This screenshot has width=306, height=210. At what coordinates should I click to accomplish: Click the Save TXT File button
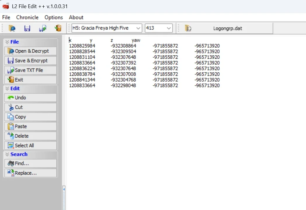click(x=31, y=70)
